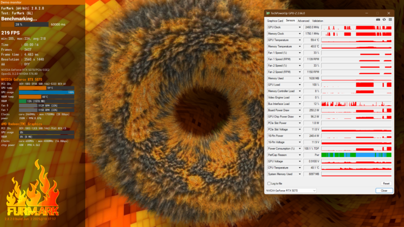Open Board Power Draw dropdown arrow
The image size is (404, 227).
click(299, 110)
